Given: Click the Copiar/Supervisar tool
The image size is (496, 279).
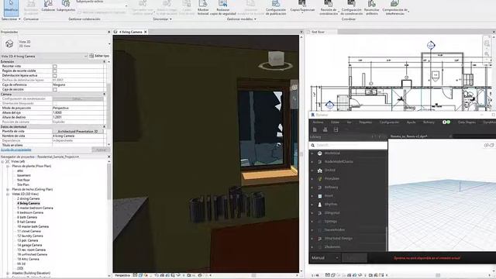Looking at the screenshot, I should [302, 5].
